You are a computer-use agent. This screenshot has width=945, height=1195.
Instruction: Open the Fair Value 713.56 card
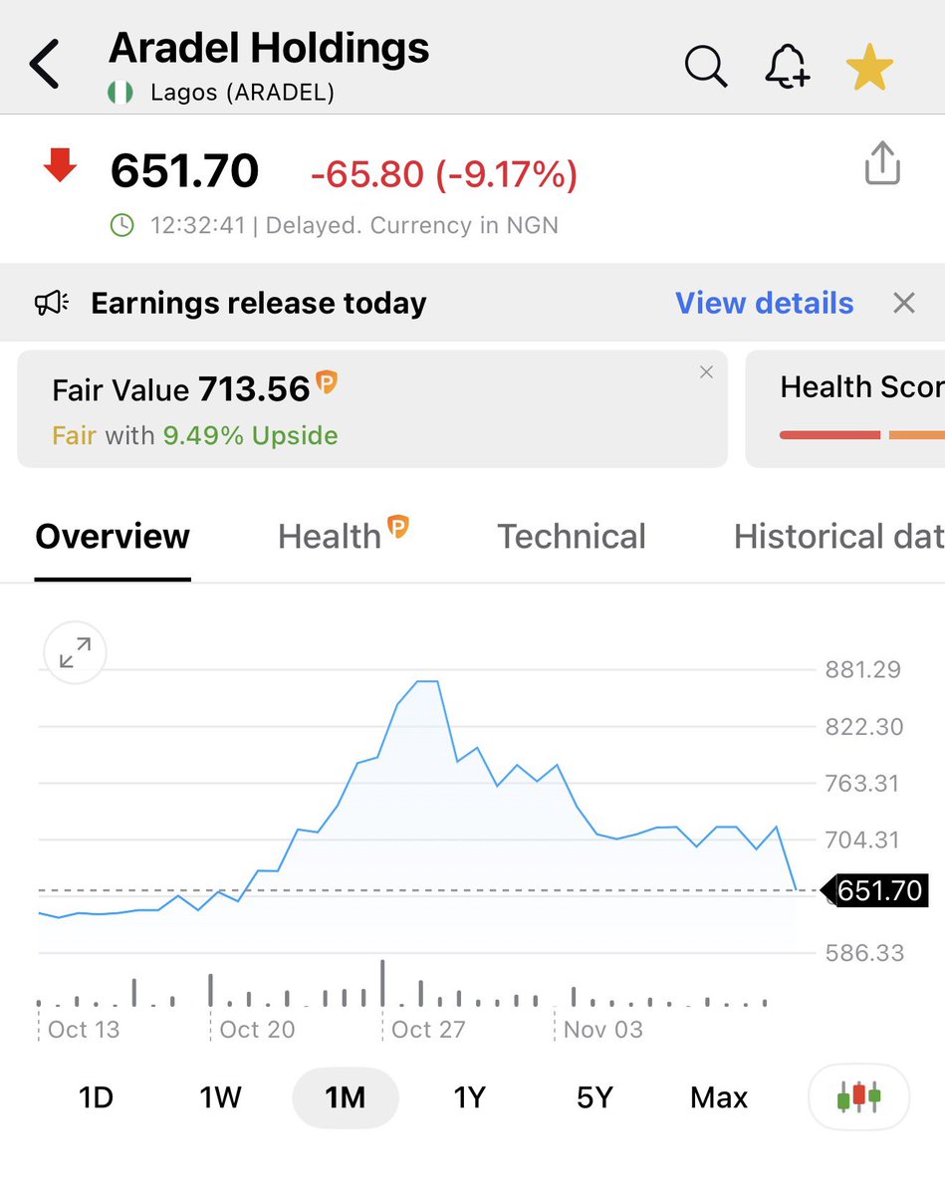point(372,408)
